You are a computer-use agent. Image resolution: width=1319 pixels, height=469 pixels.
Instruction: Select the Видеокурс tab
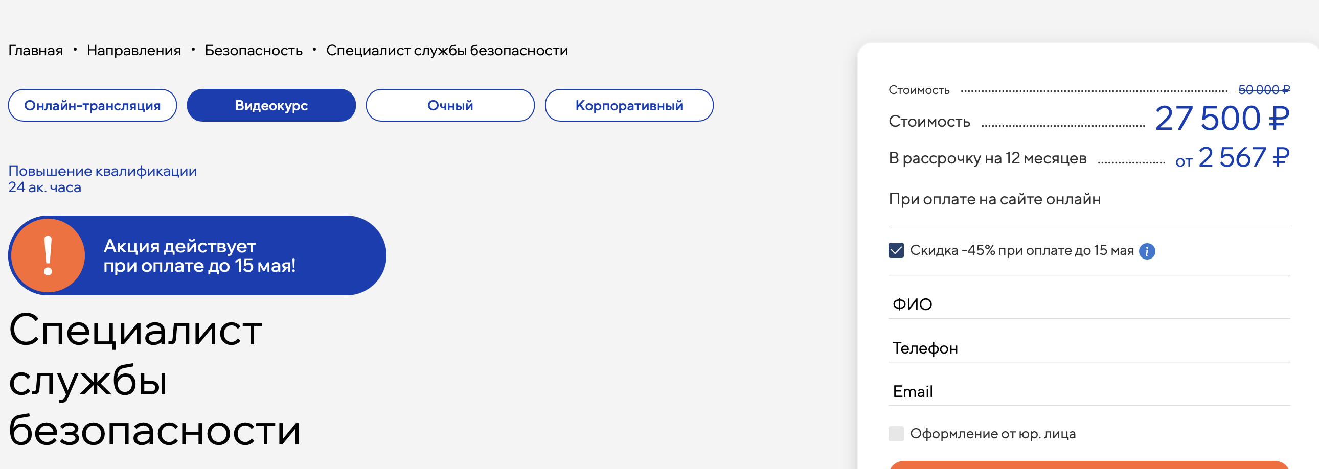point(271,105)
